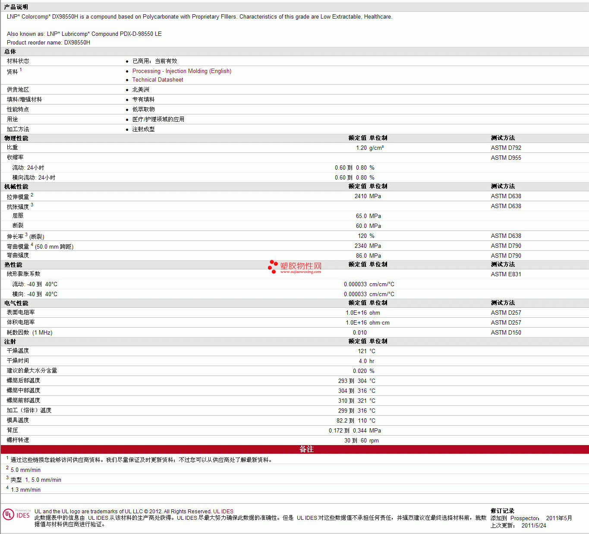Select the 1.20 g/cm³ density value
The width and height of the screenshot is (589, 534).
[x=370, y=148]
